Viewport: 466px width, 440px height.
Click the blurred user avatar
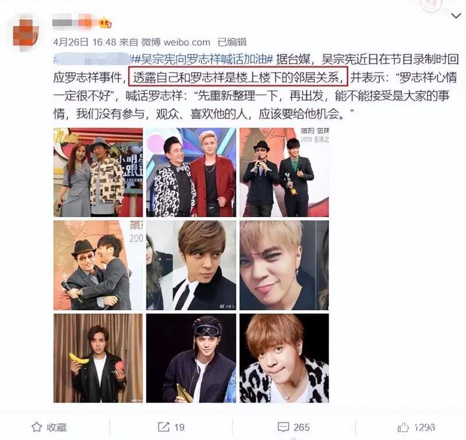[26, 33]
